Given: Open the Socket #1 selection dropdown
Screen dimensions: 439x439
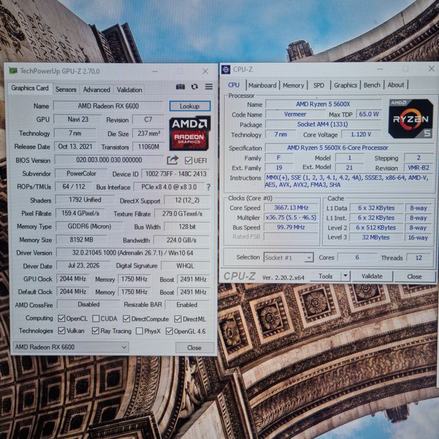Looking at the screenshot, I should pyautogui.click(x=288, y=257).
